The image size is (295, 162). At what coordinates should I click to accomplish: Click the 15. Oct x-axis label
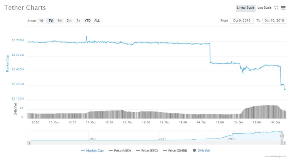[x=238, y=122]
